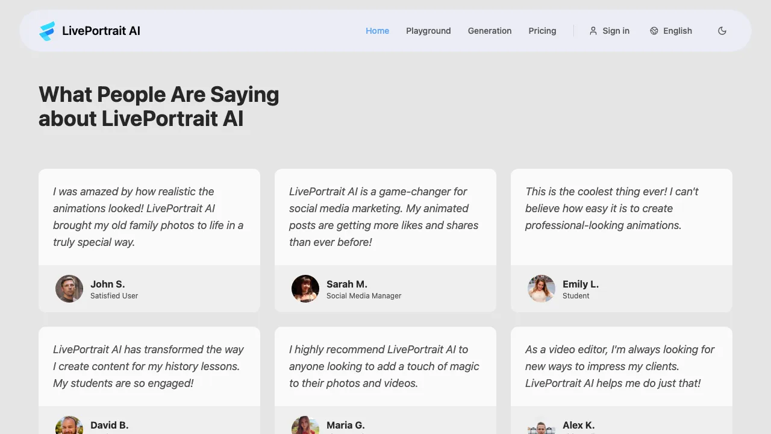
Task: Select the Home navigation item
Action: (378, 31)
